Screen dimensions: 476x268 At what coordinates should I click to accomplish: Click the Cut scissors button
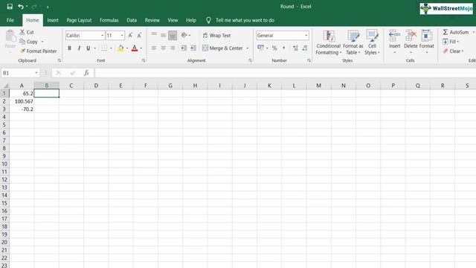[x=27, y=32]
